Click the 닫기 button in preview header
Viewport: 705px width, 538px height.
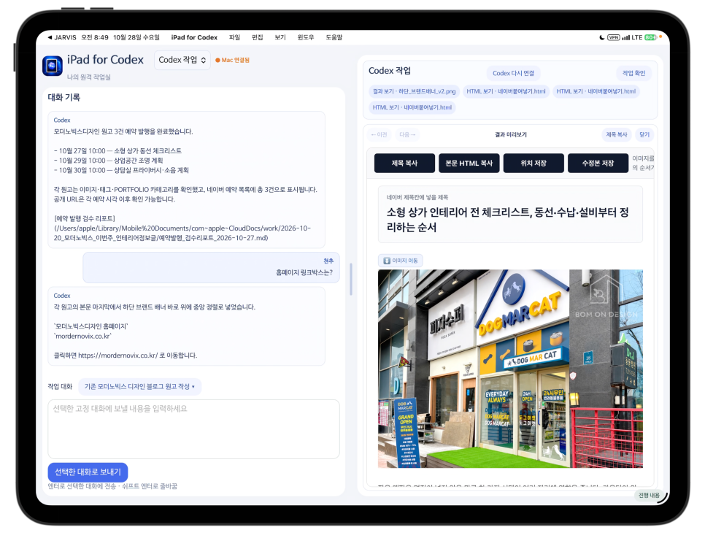(x=644, y=134)
